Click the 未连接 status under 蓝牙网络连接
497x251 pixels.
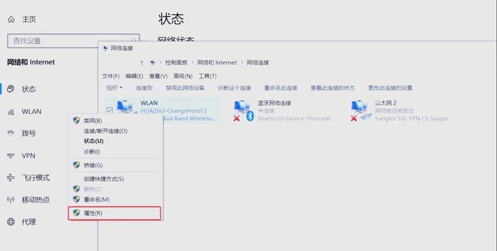(x=266, y=110)
